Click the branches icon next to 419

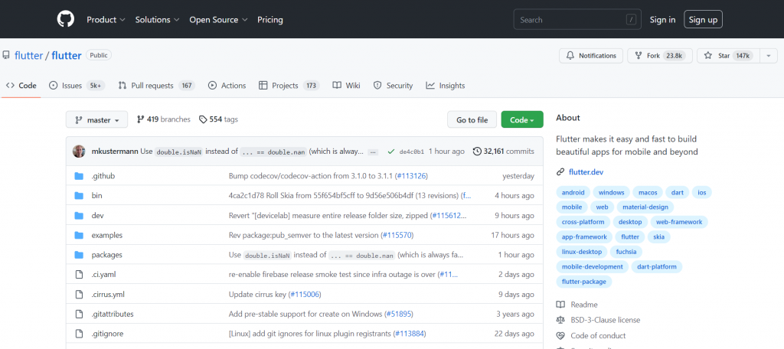141,119
